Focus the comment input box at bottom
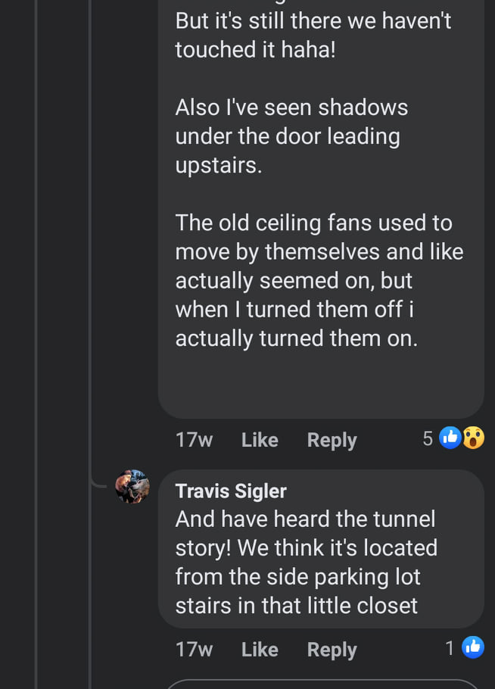 (x=325, y=683)
